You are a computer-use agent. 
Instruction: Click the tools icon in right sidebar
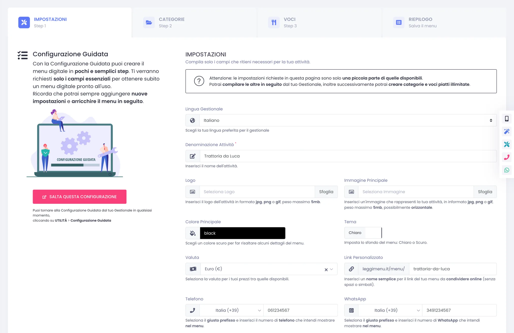507,144
